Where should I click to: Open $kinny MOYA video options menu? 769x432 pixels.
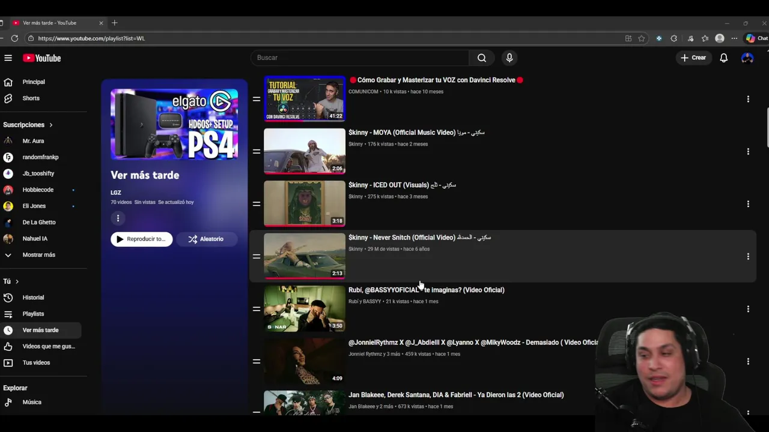click(x=748, y=151)
